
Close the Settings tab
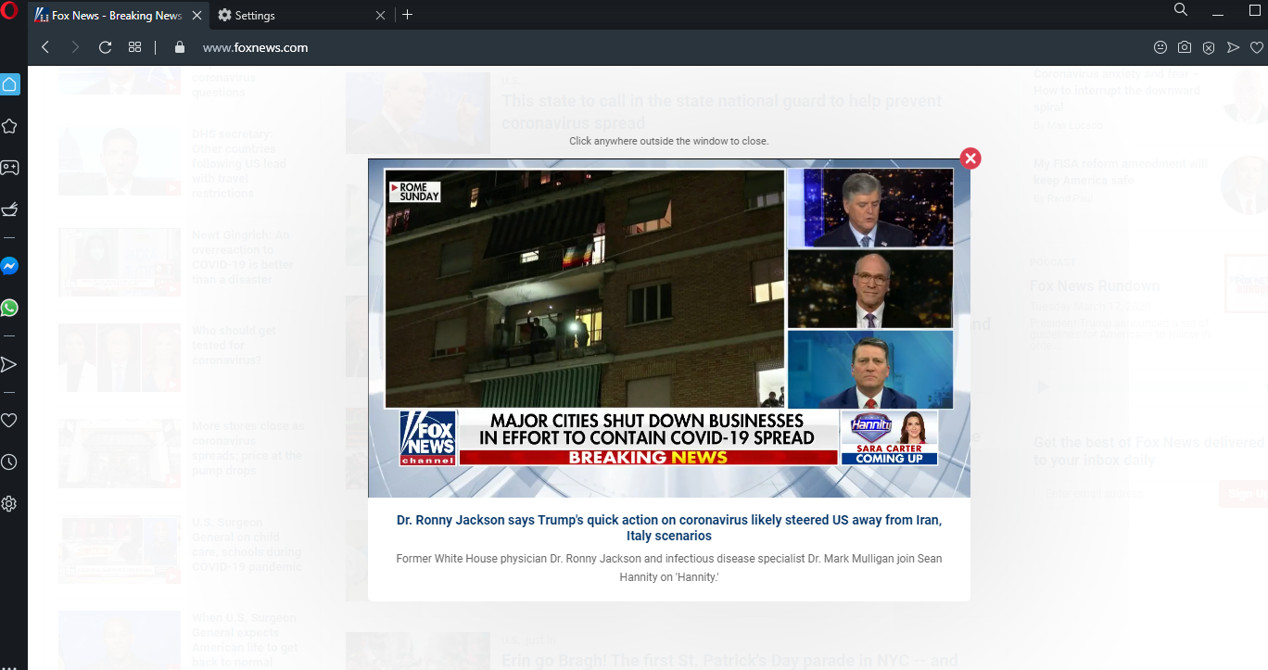click(x=380, y=16)
